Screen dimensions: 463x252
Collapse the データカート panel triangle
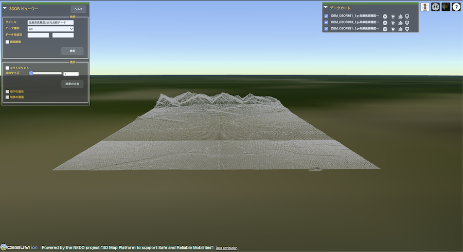[326, 7]
